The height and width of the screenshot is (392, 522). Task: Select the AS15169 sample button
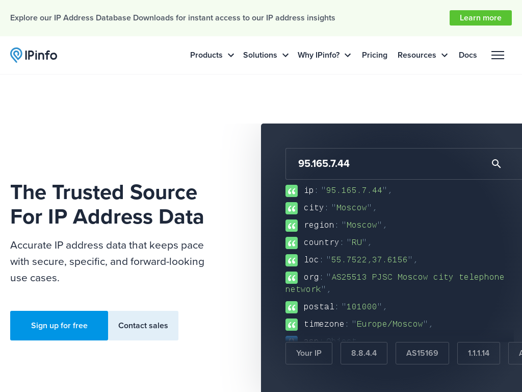coord(422,353)
